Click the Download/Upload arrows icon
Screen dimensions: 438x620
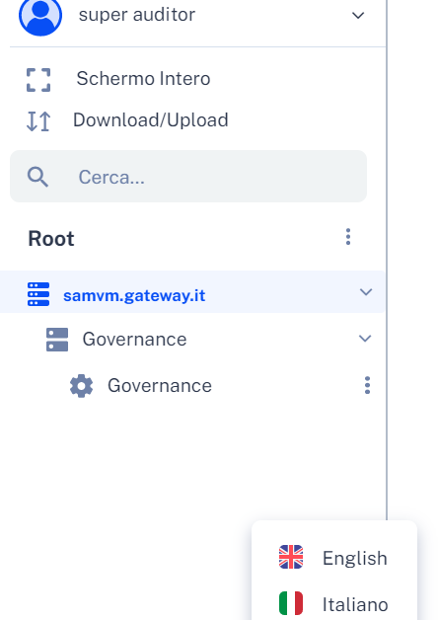pos(38,121)
